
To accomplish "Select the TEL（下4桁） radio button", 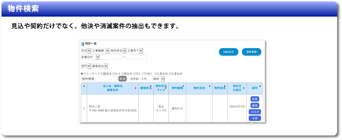I will coord(134,74).
